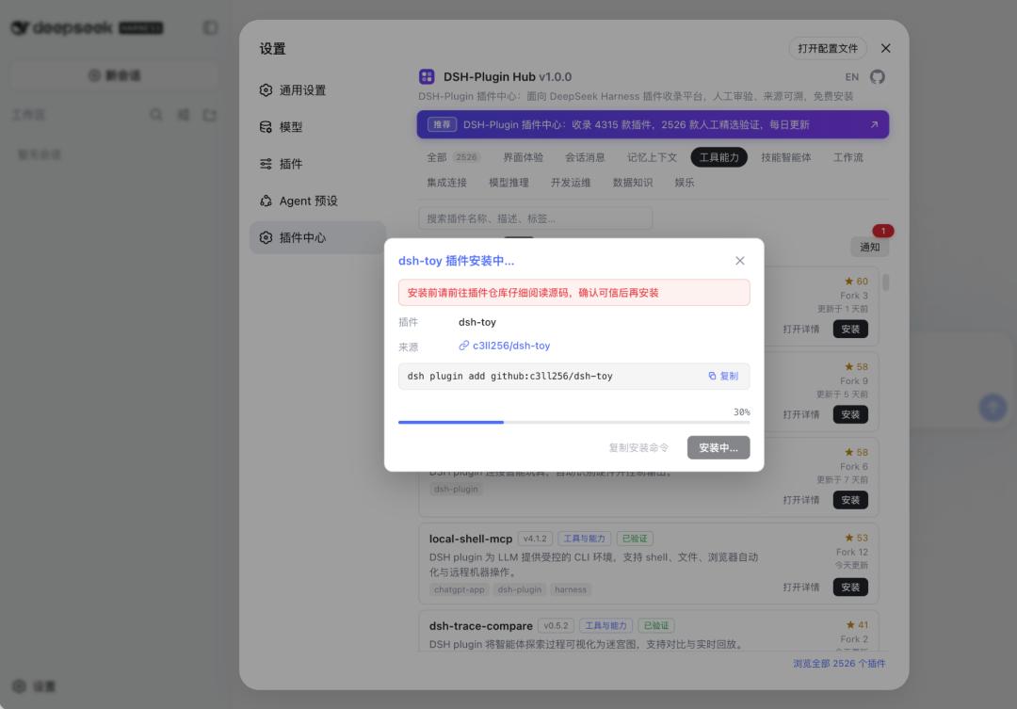Click the install progress bar
Screen dimensions: 1017x709
click(x=574, y=422)
